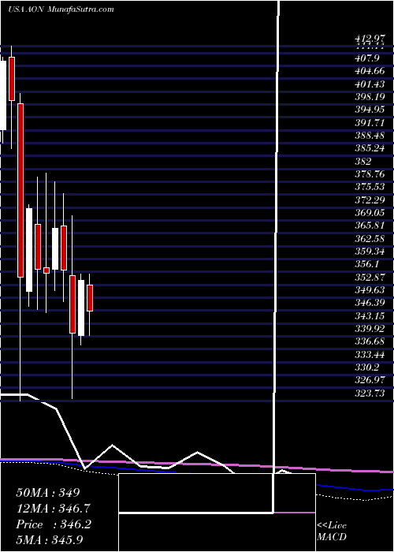Select the 407.9 price axis label

tap(366, 57)
